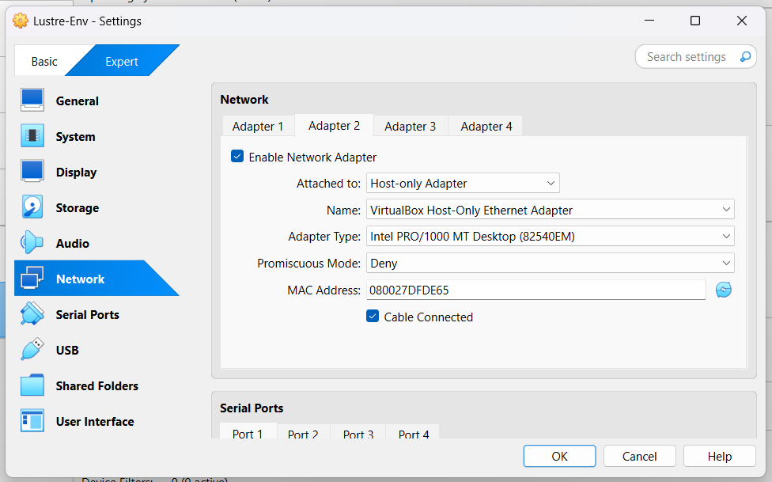Switch to Basic settings mode
The height and width of the screenshot is (482, 772).
(44, 62)
